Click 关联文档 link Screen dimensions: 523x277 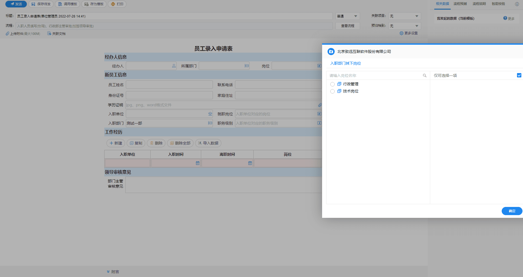[x=57, y=34]
